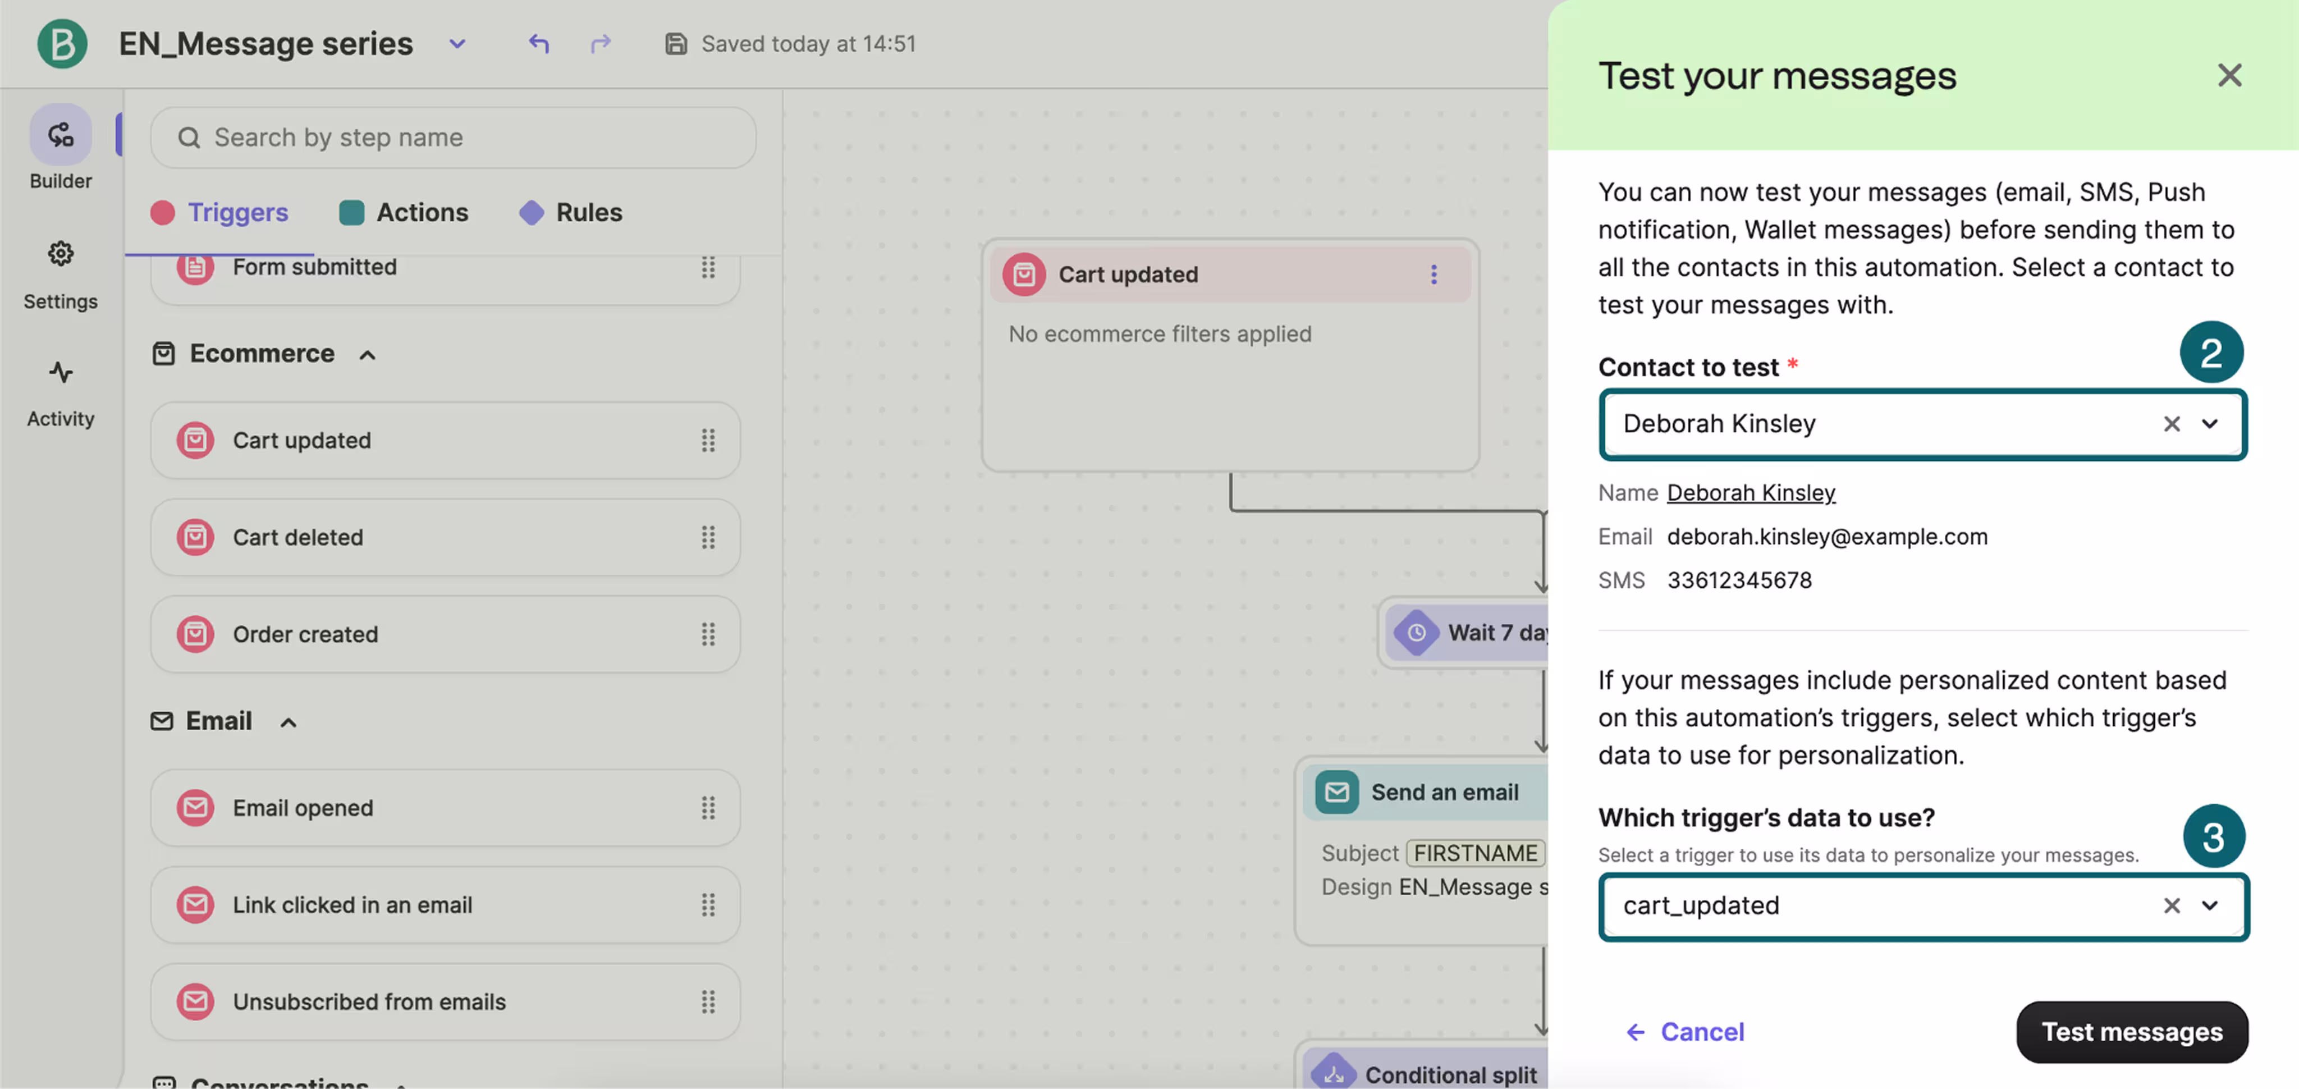Close the Test your messages panel
This screenshot has width=2299, height=1089.
(2229, 75)
